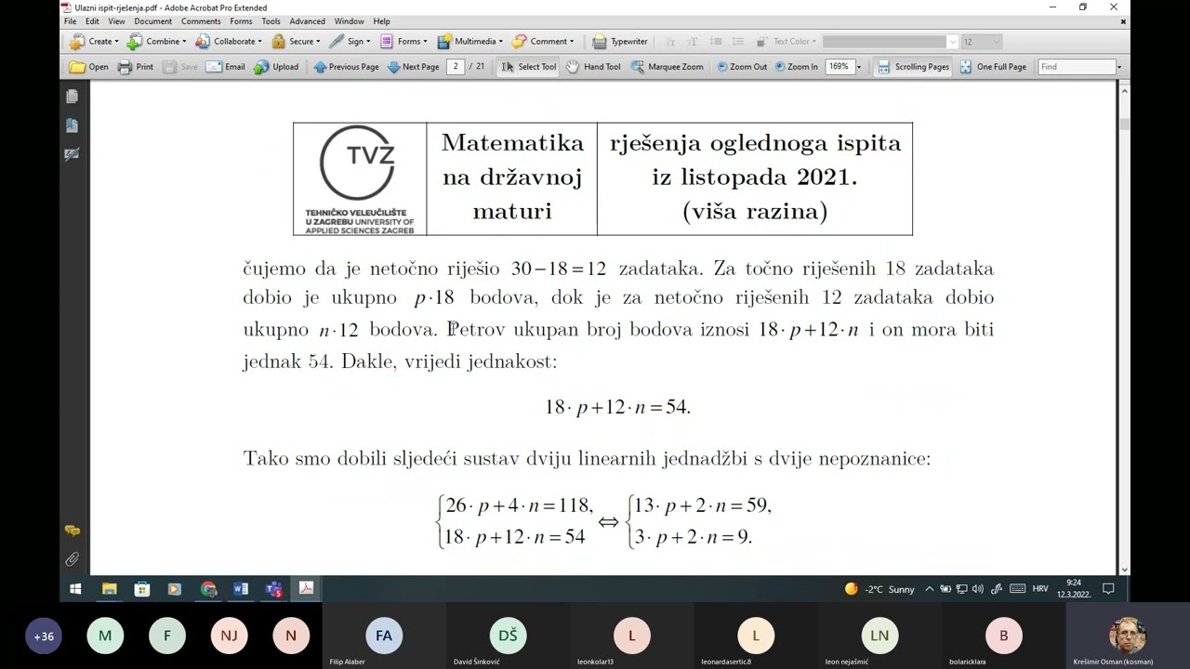Open the File menu
The image size is (1190, 669).
[70, 21]
